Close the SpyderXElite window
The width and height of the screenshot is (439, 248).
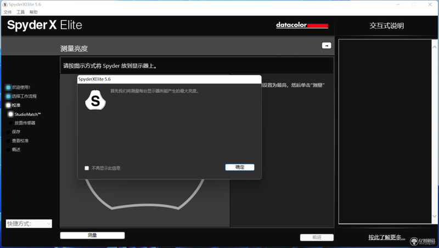click(x=430, y=4)
